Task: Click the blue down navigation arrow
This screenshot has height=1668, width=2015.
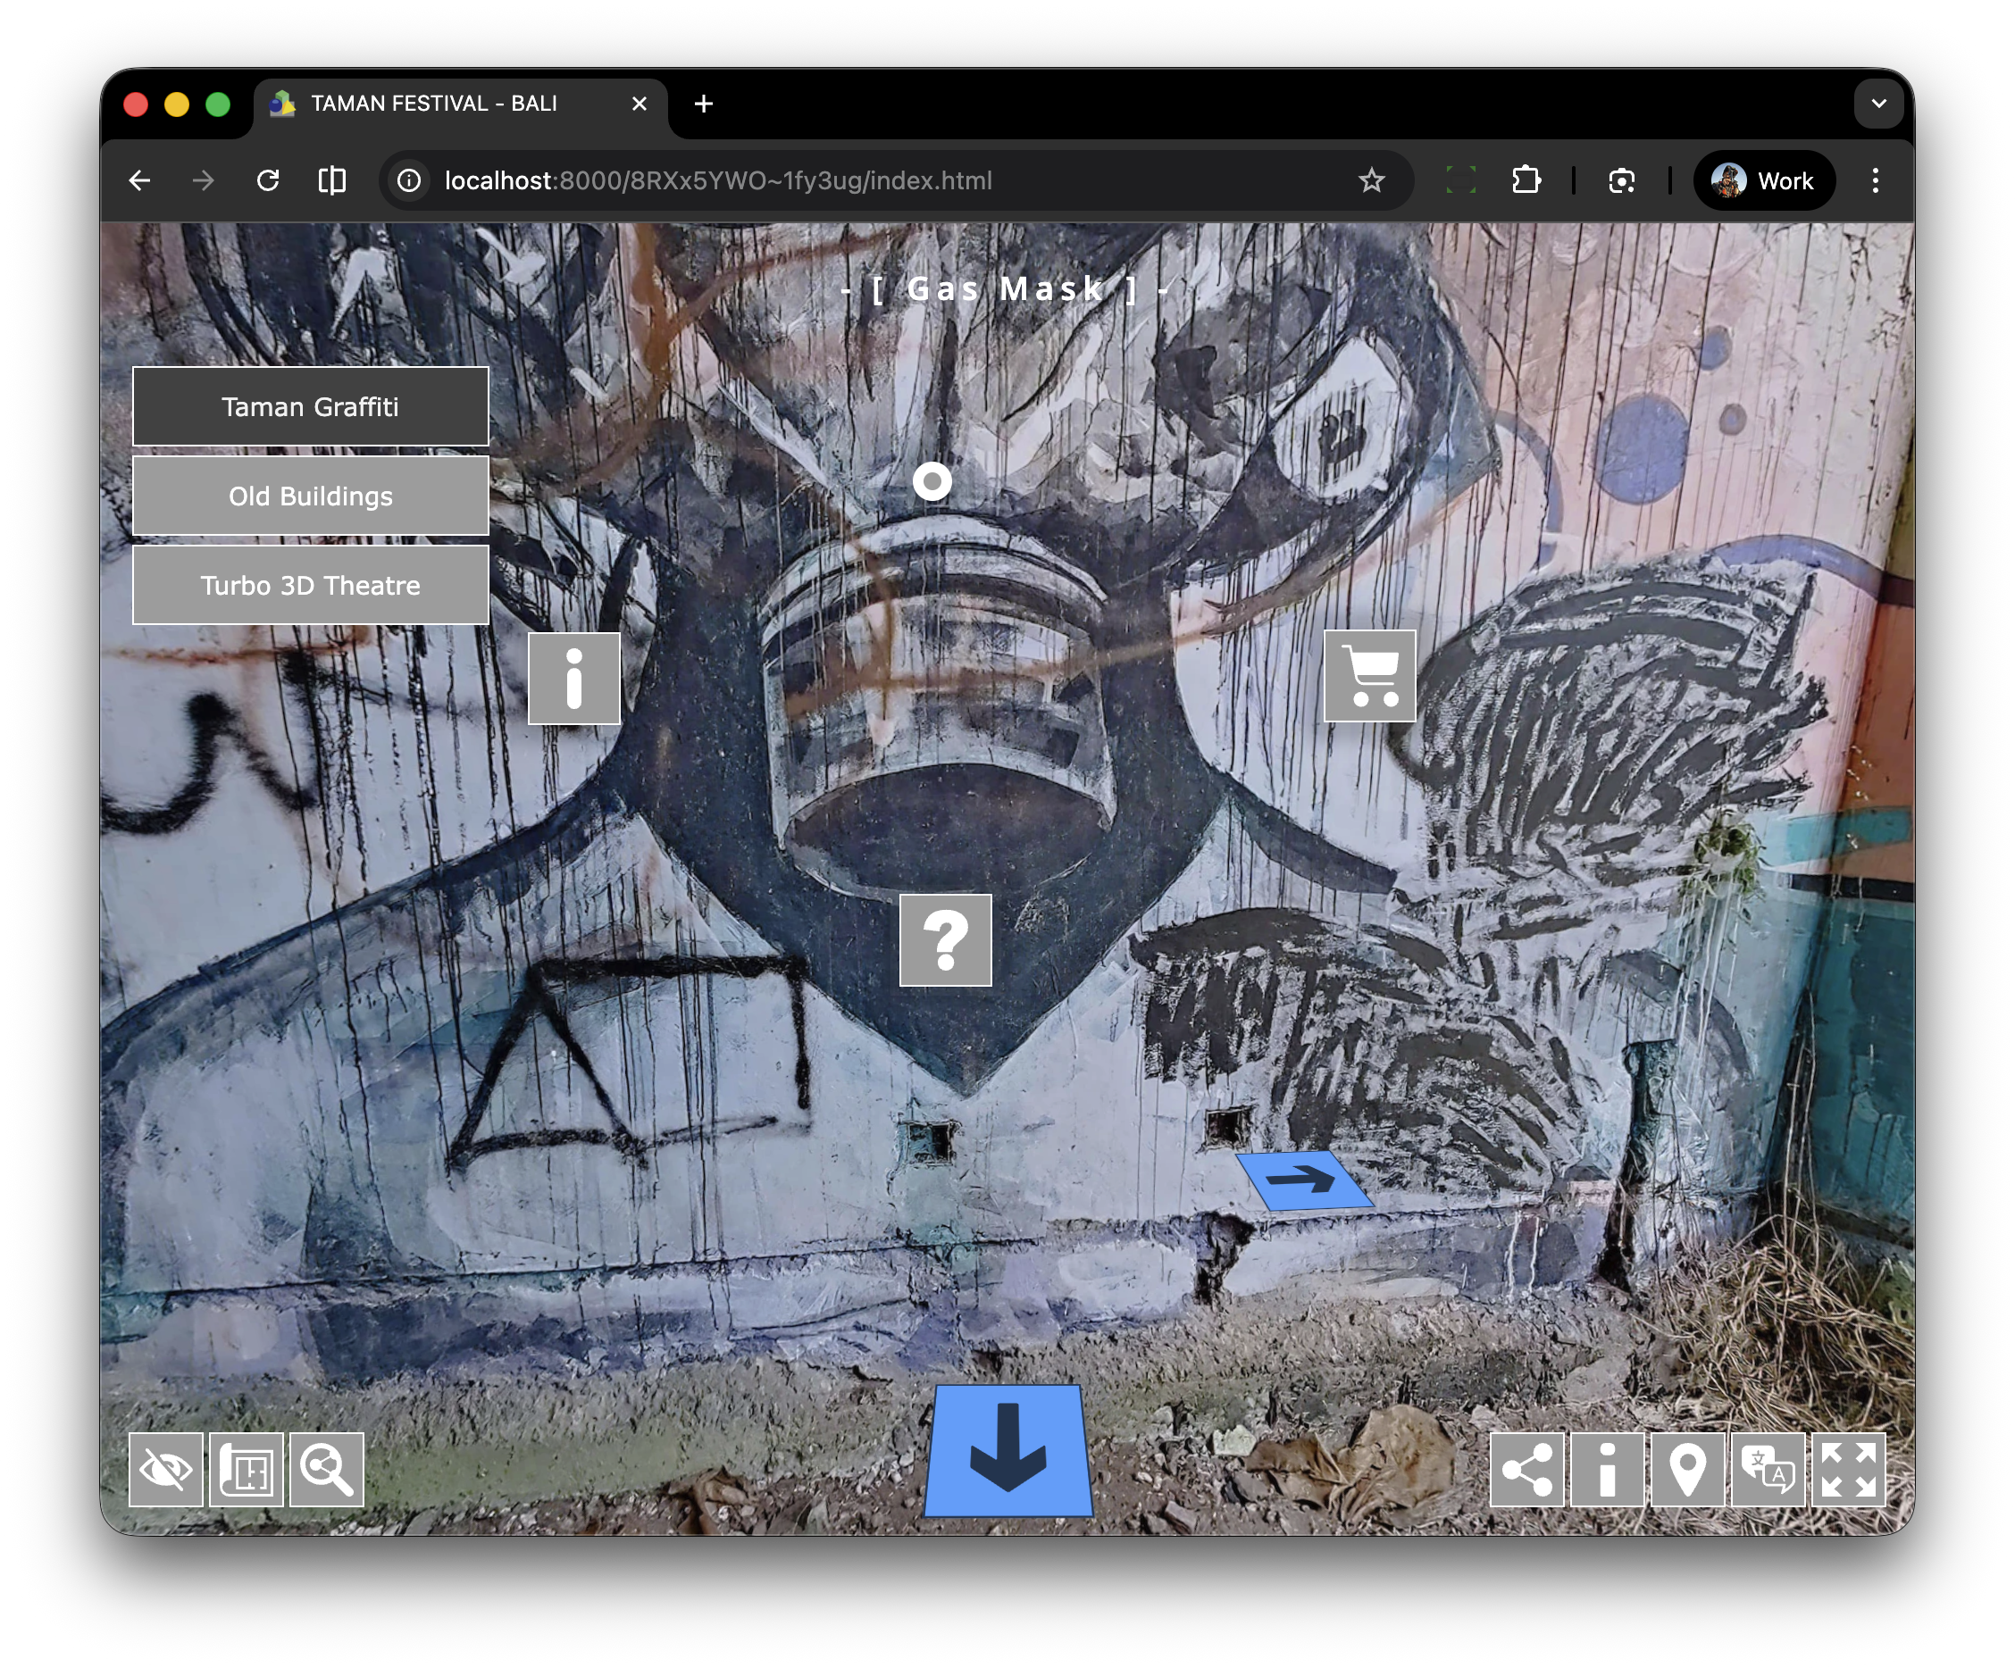Action: (1007, 1450)
